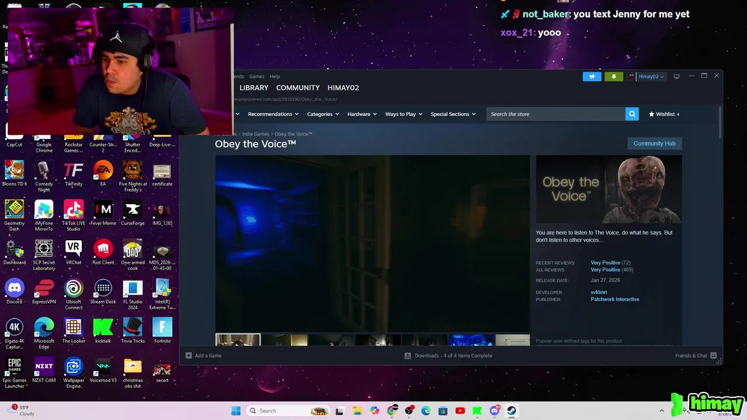Open the Community Hub button
This screenshot has width=747, height=420.
pos(654,143)
